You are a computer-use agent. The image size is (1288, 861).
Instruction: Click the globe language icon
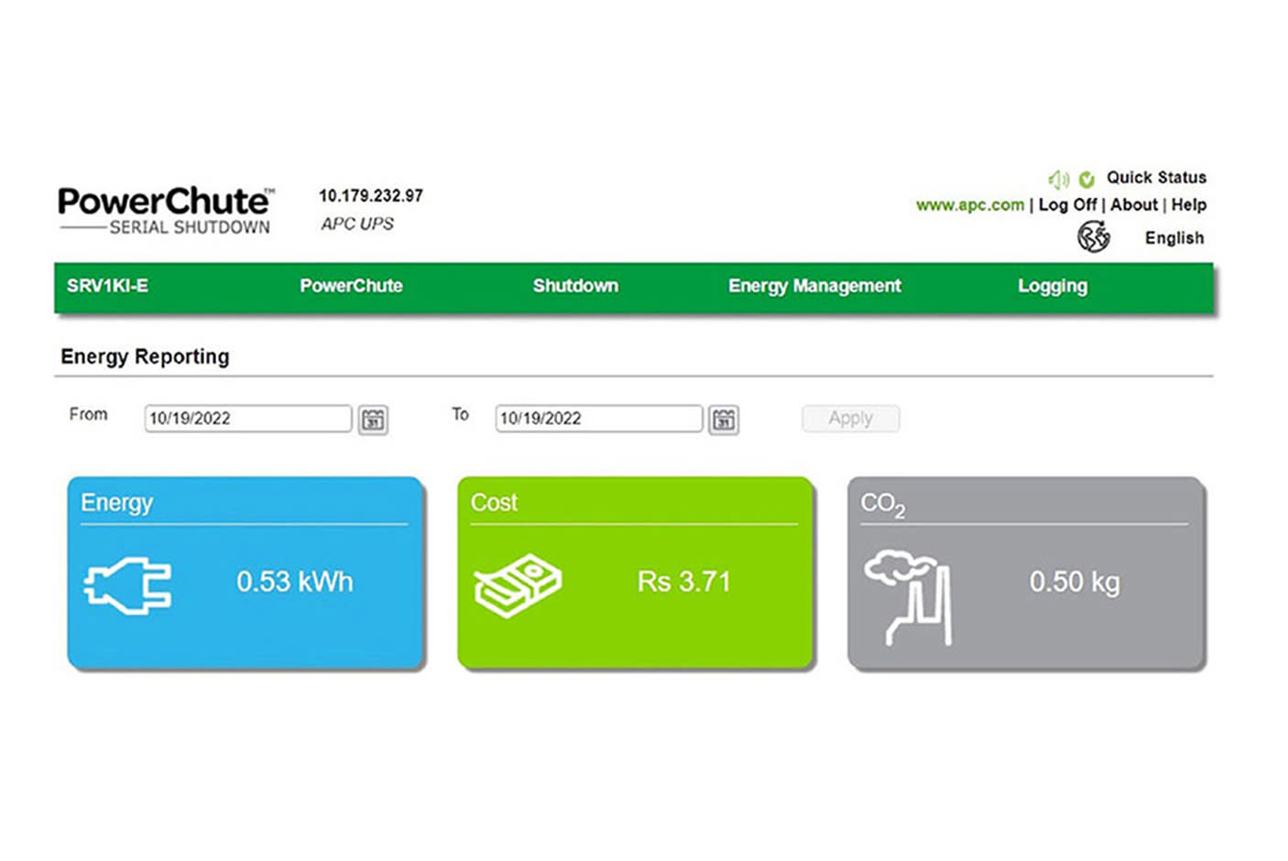coord(1093,237)
